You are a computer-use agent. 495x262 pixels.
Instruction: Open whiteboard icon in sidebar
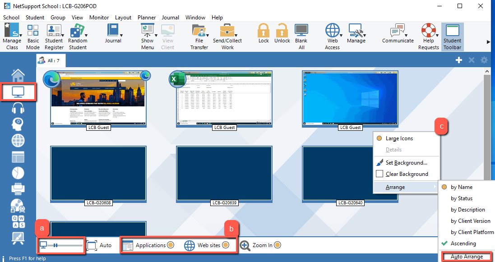(18, 238)
